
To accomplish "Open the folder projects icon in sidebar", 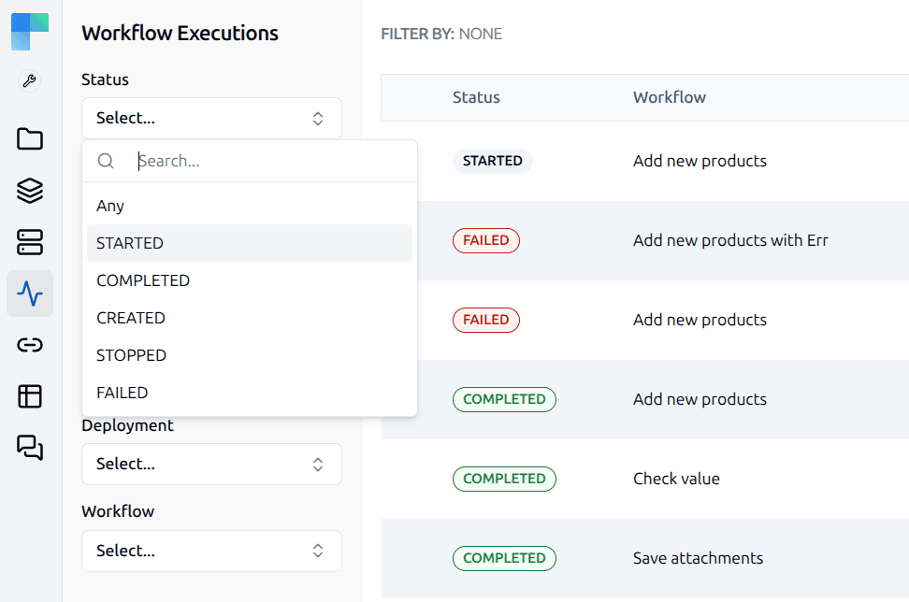I will 30,139.
